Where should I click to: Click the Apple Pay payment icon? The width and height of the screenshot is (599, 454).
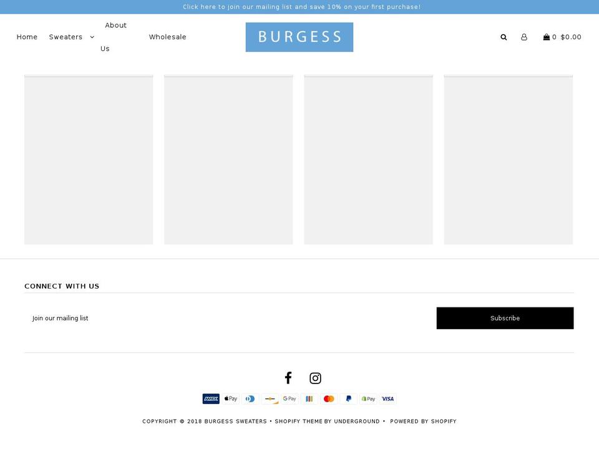tap(230, 398)
